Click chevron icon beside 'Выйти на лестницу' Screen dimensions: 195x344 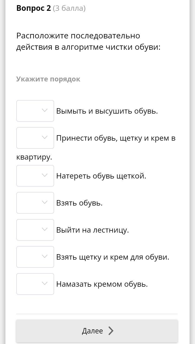pos(45,229)
